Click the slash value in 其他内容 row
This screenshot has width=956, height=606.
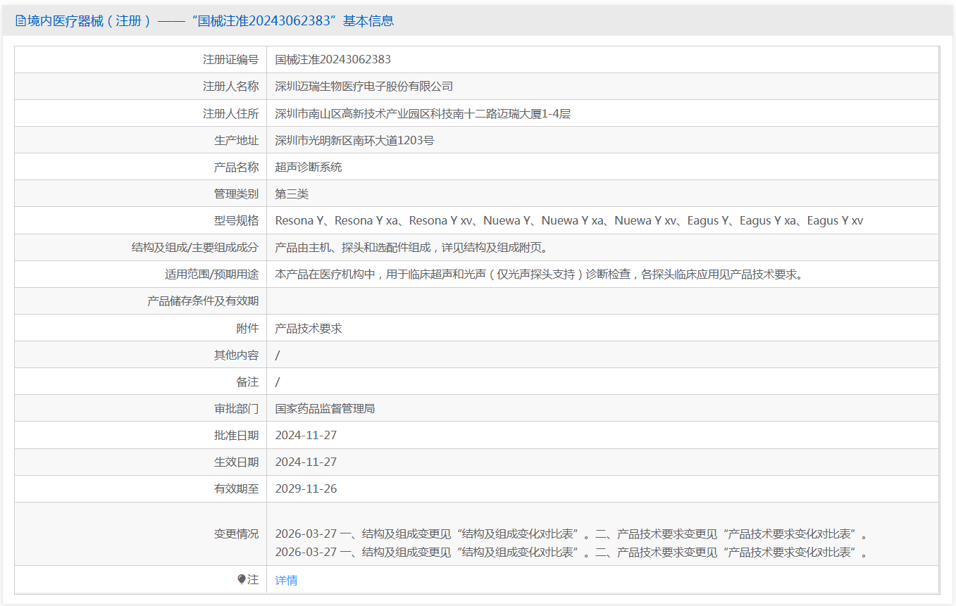(278, 355)
